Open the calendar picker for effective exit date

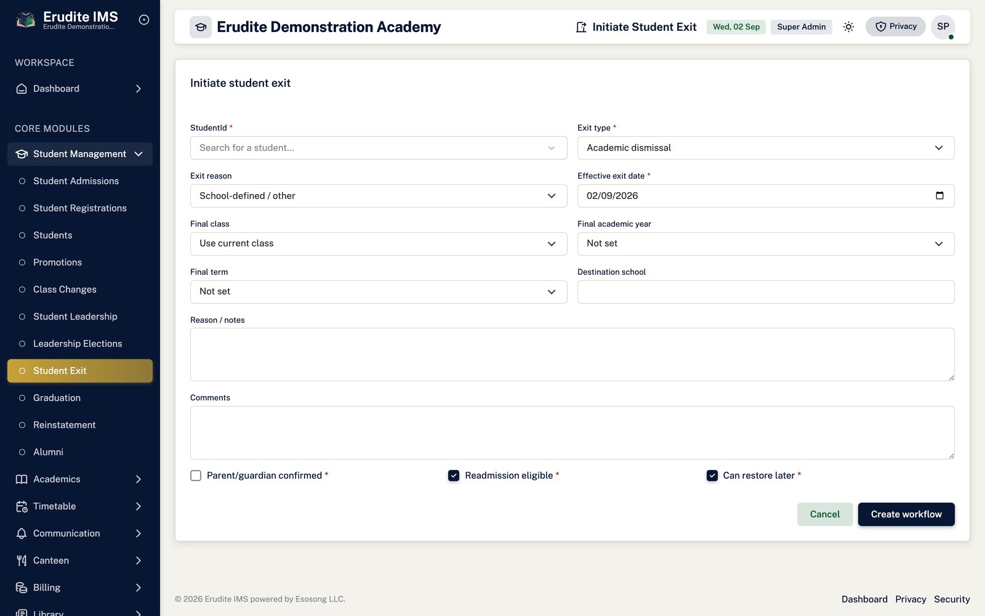939,196
